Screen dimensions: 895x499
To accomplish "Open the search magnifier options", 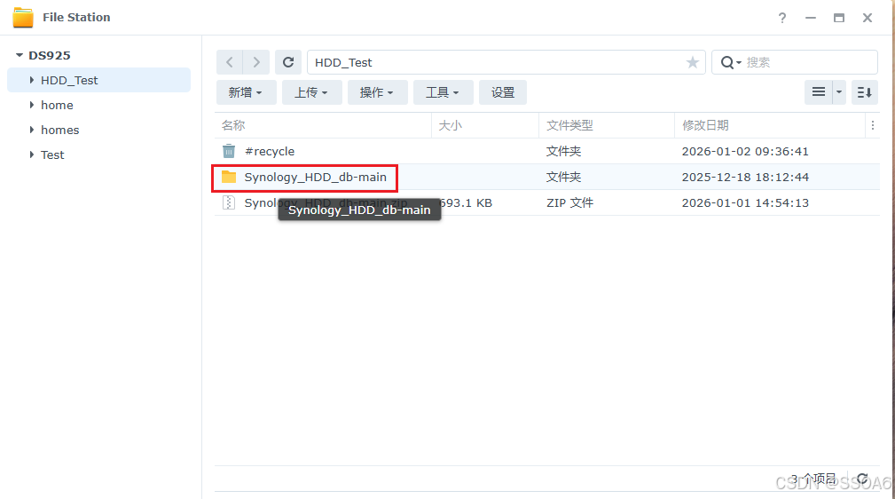I will pos(731,62).
